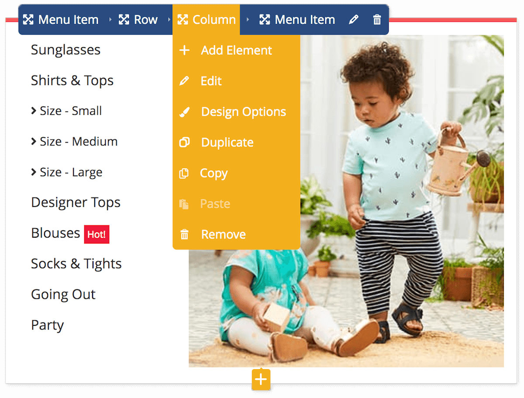Open the Sunglasses menu link
The image size is (524, 398).
tap(66, 50)
